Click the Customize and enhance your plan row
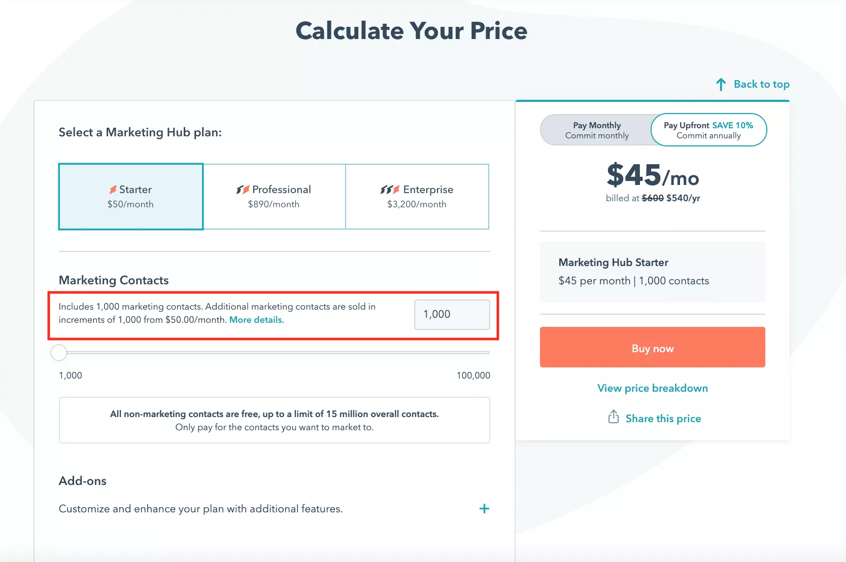Viewport: 846px width, 562px height. (x=201, y=509)
